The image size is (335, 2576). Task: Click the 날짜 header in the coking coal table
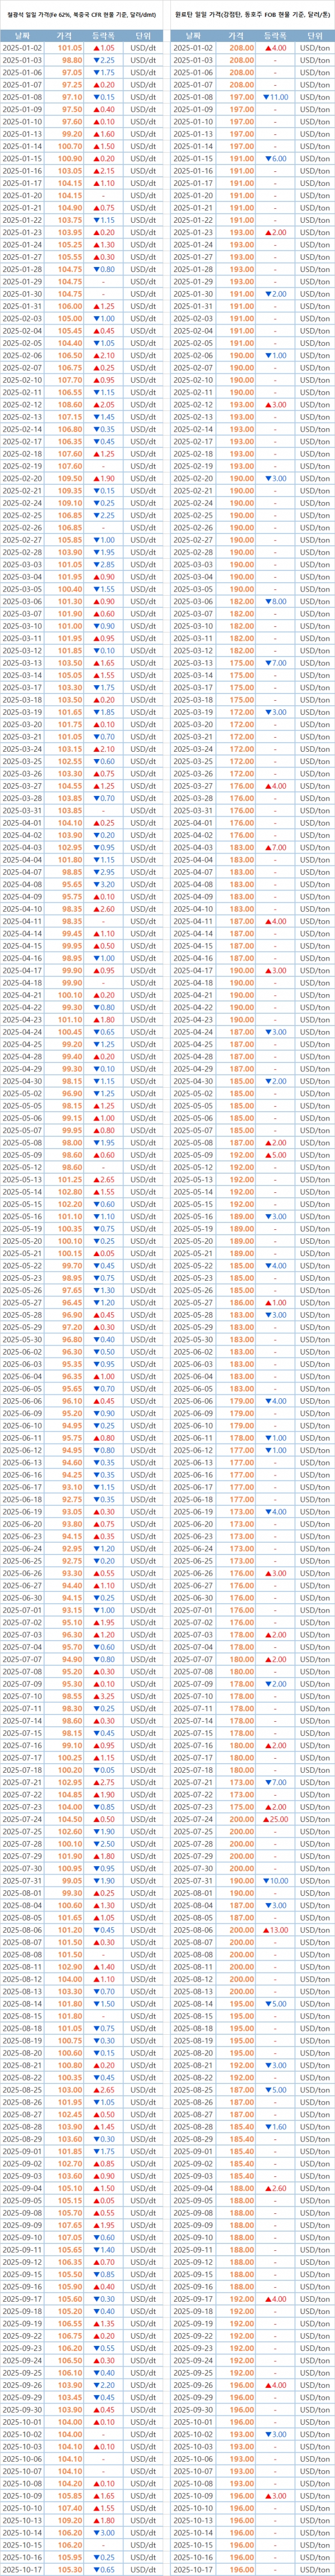(x=193, y=34)
